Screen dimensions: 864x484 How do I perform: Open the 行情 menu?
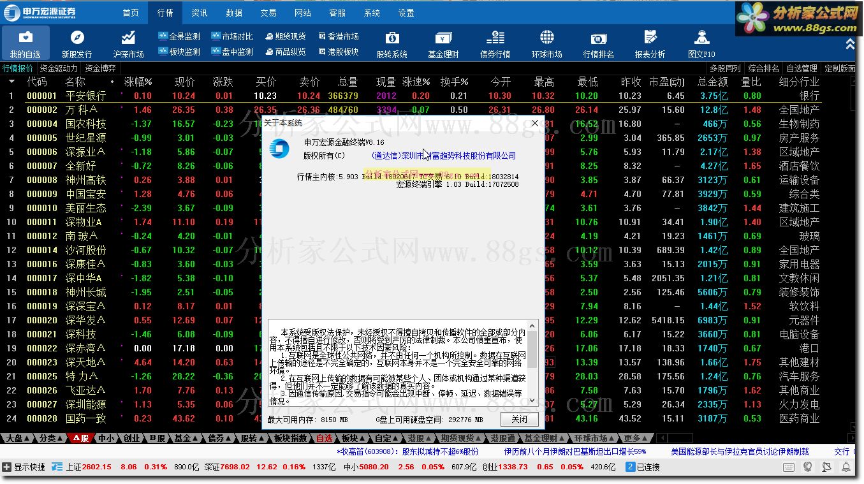(x=165, y=13)
